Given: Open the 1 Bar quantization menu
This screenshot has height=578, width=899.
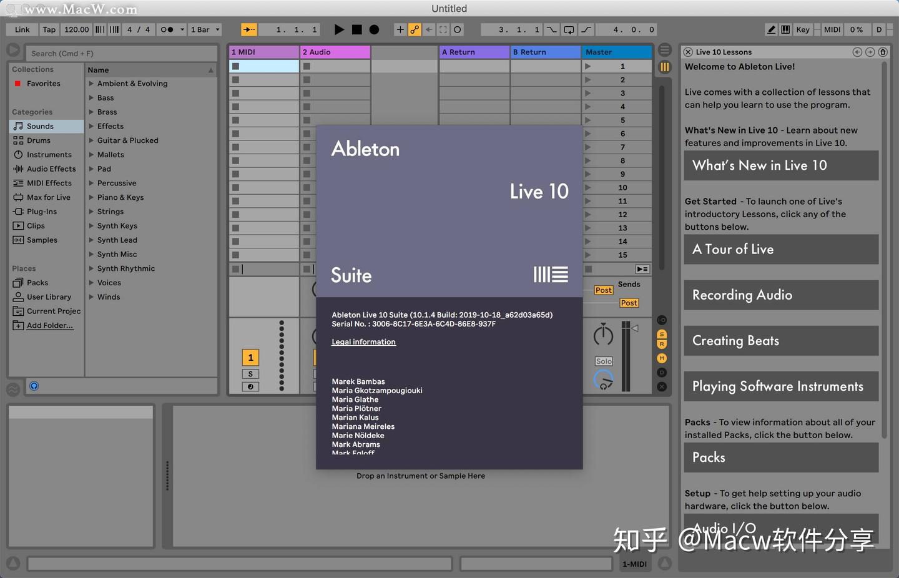Looking at the screenshot, I should [x=205, y=29].
